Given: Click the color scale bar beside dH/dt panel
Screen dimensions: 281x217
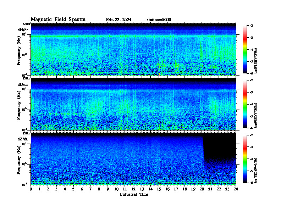Looking at the screenshot, I should point(245,50).
